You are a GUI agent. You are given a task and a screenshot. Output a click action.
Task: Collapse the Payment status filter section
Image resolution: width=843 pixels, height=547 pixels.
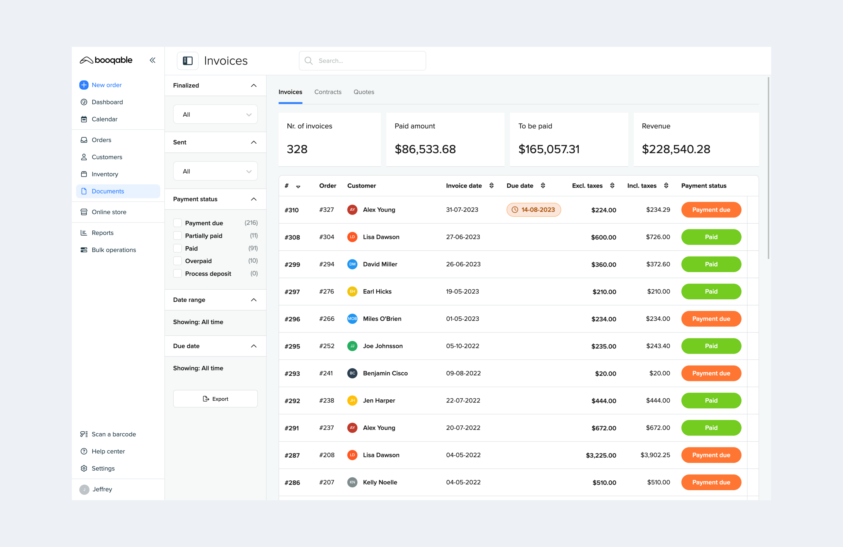[x=254, y=199]
